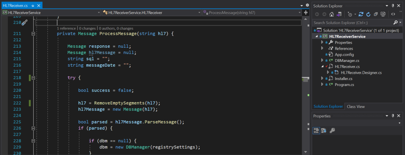Collapse the HL7ReceiverService project node
This screenshot has height=155, width=405.
pyautogui.click(x=317, y=37)
